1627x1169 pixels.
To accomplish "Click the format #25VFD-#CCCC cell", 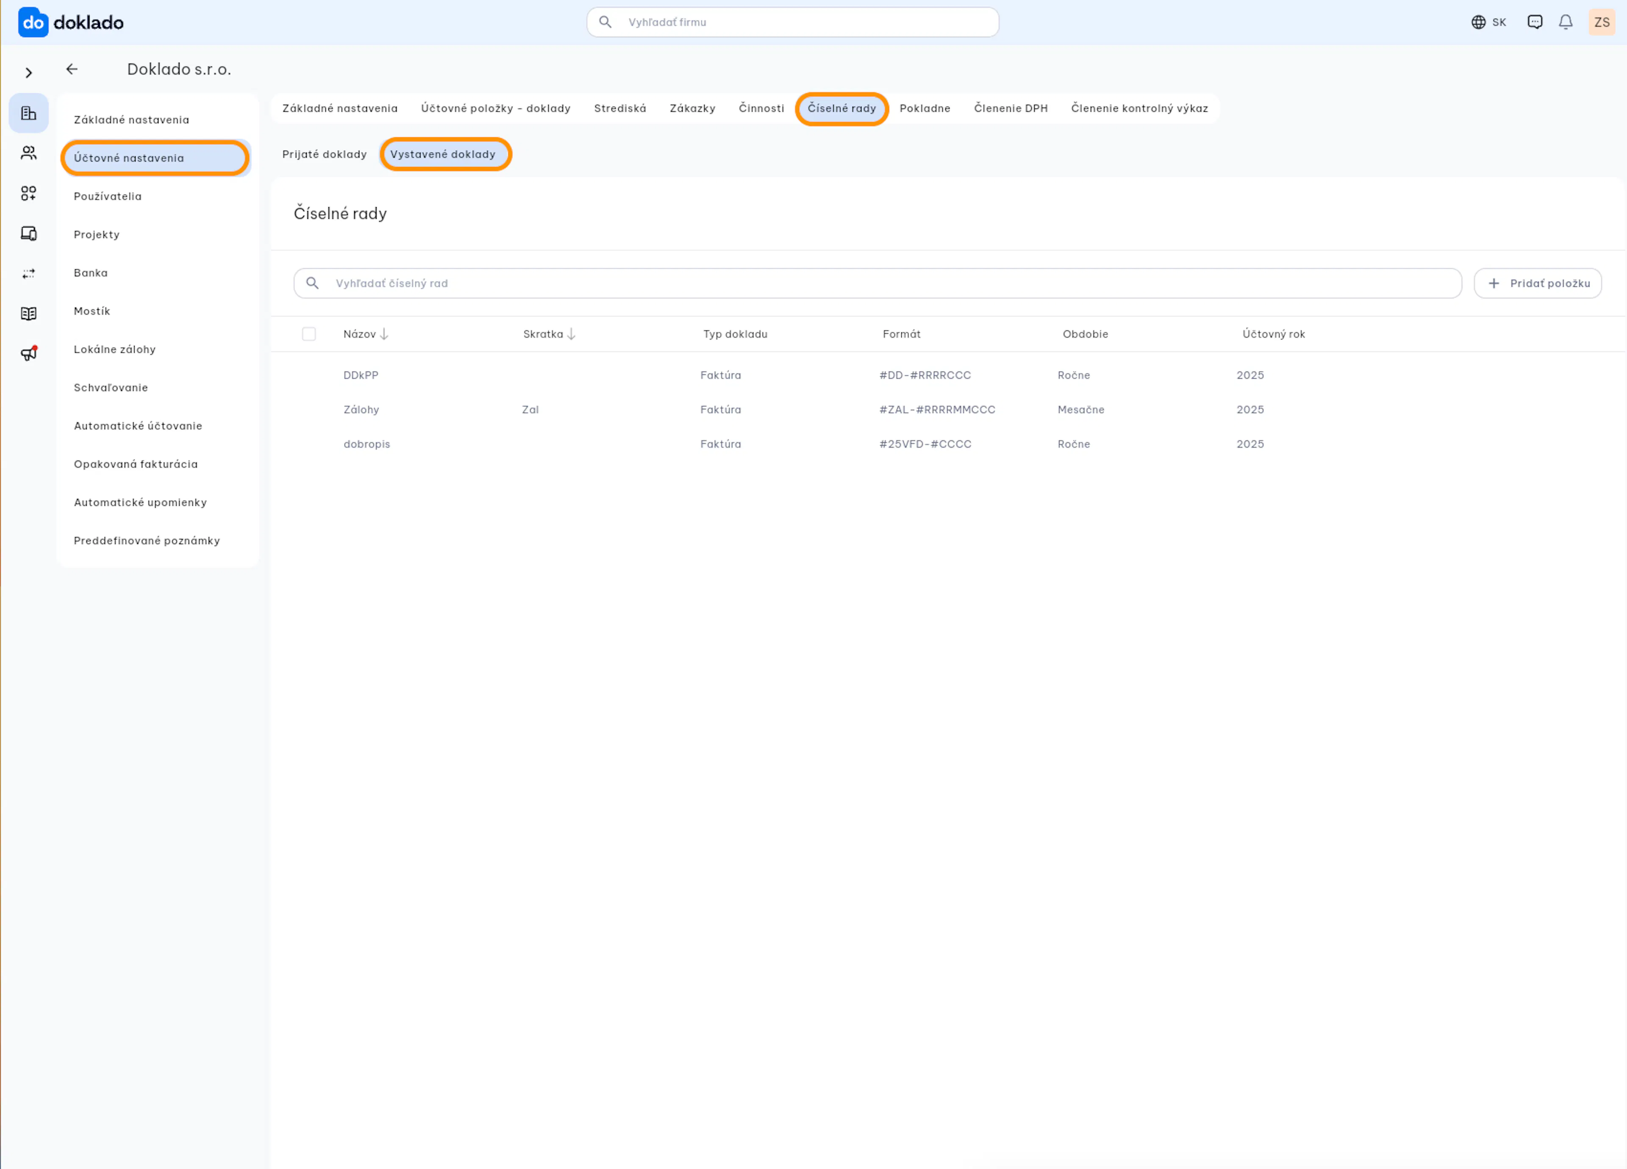I will coord(925,444).
